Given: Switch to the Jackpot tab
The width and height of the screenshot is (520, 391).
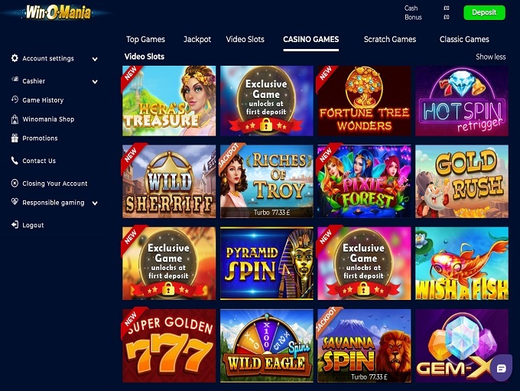Looking at the screenshot, I should 197,39.
